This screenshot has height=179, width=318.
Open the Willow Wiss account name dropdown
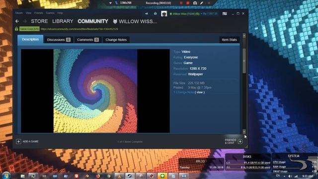click(x=186, y=14)
